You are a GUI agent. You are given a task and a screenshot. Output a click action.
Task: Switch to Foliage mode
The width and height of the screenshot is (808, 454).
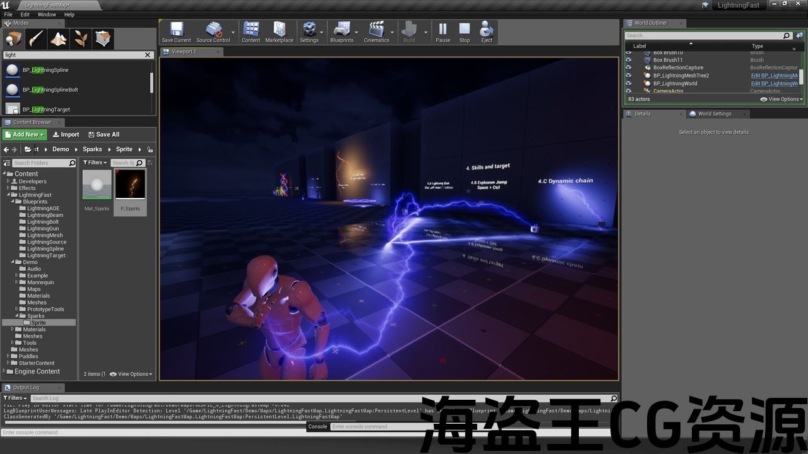(81, 39)
